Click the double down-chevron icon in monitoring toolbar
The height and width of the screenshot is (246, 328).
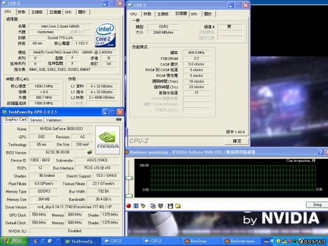tap(160, 206)
